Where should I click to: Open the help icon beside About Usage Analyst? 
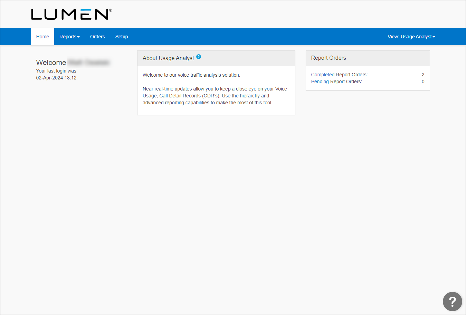[199, 57]
